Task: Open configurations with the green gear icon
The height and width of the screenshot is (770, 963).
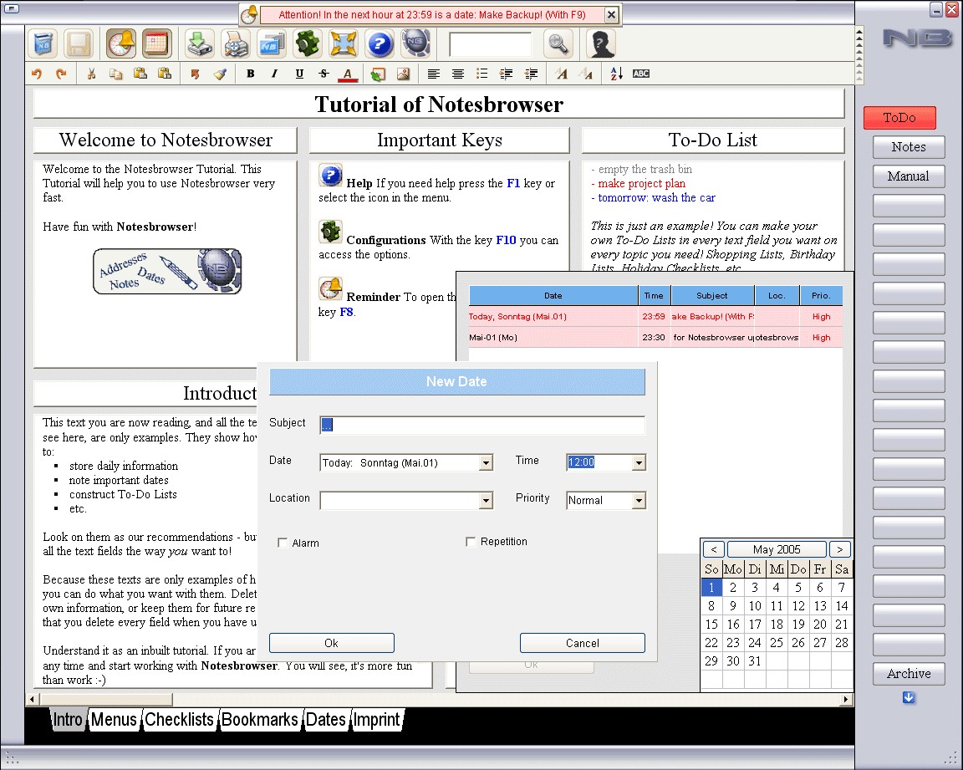Action: coord(308,43)
